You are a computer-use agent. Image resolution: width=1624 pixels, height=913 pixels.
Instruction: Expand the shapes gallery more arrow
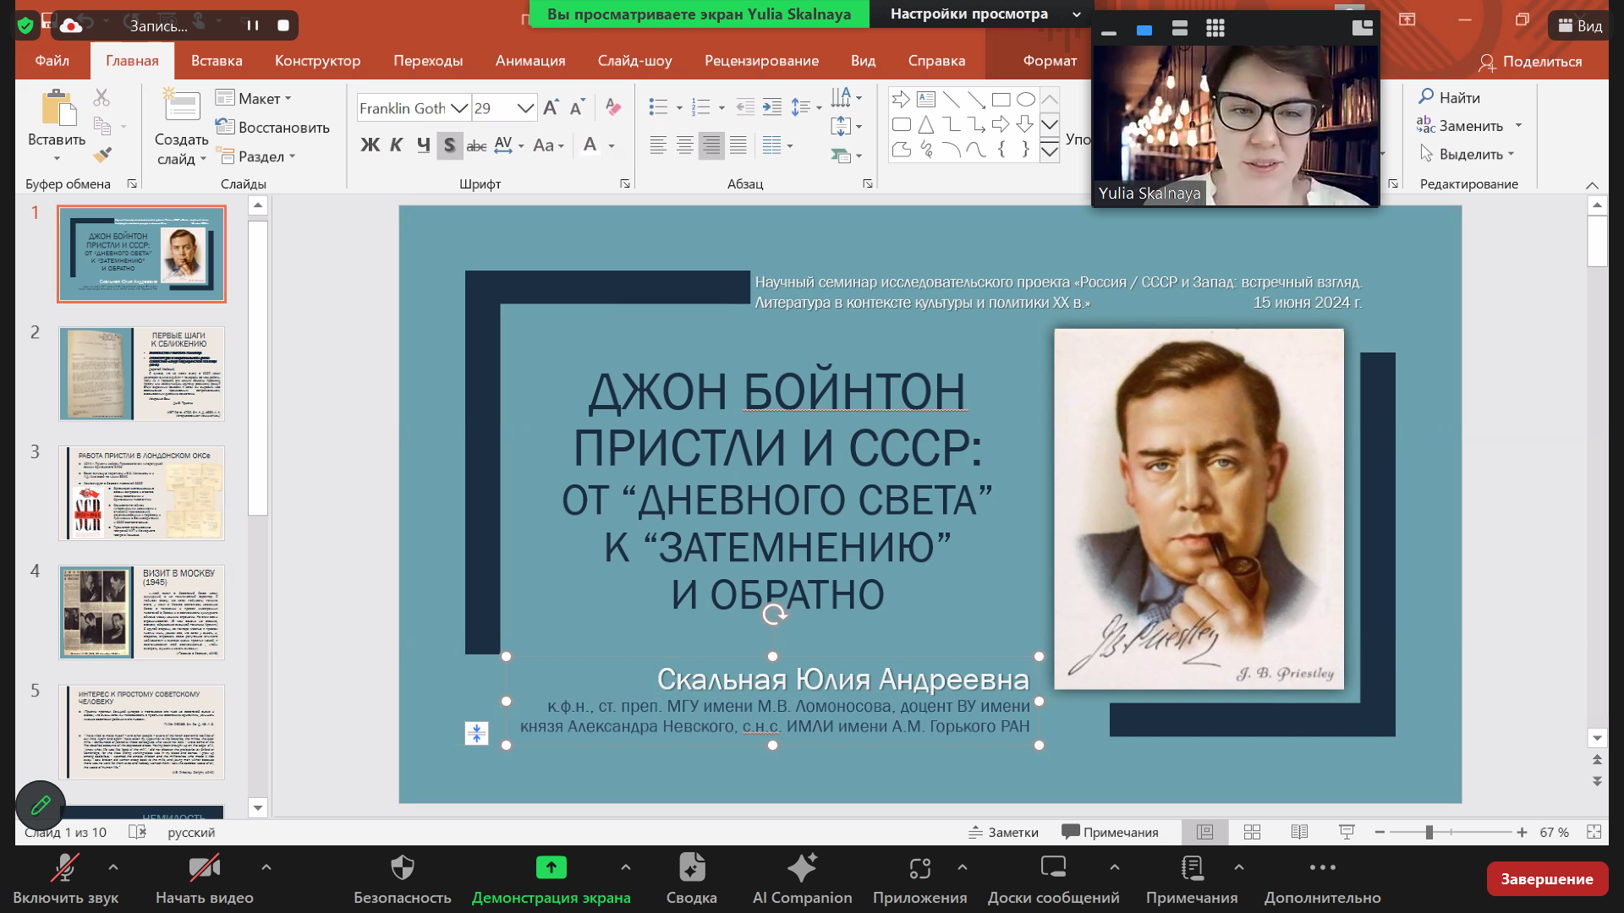pos(1050,152)
